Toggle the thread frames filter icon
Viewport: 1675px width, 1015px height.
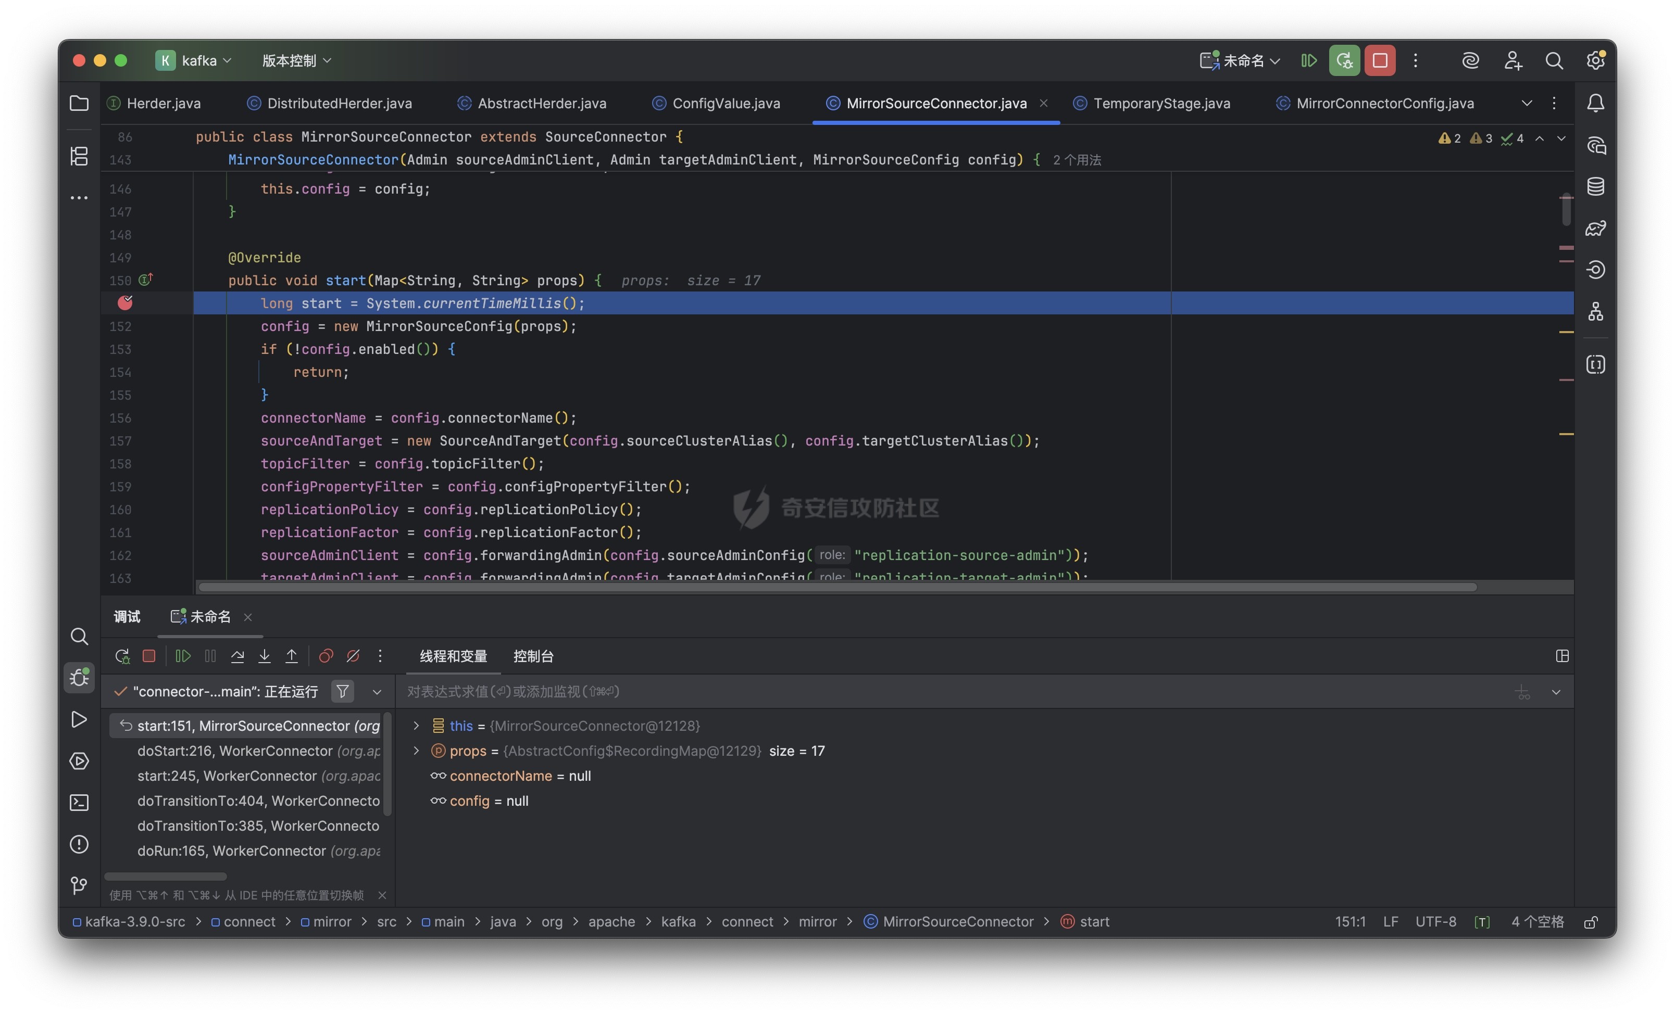tap(343, 691)
